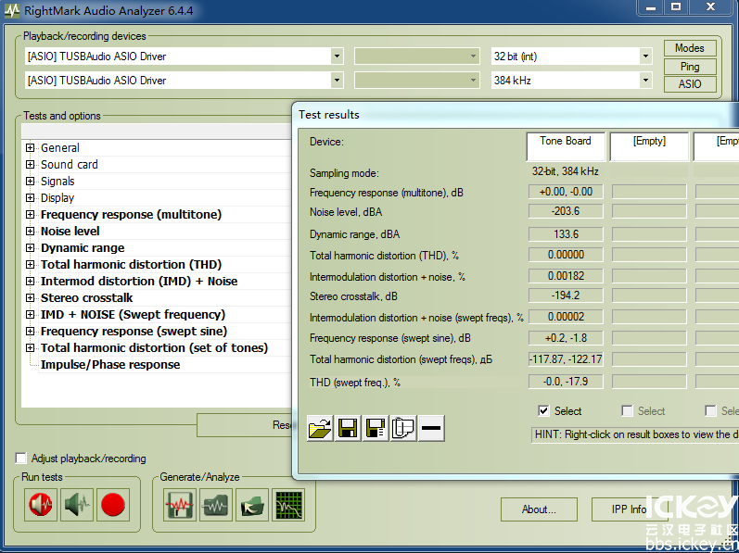Start recording-only test with green speaker icon

pos(77,505)
